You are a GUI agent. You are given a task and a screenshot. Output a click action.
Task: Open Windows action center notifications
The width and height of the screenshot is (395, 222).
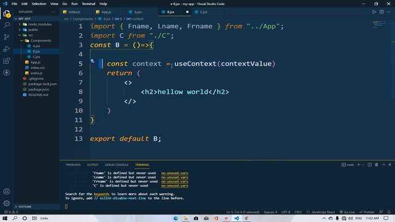[386, 218]
